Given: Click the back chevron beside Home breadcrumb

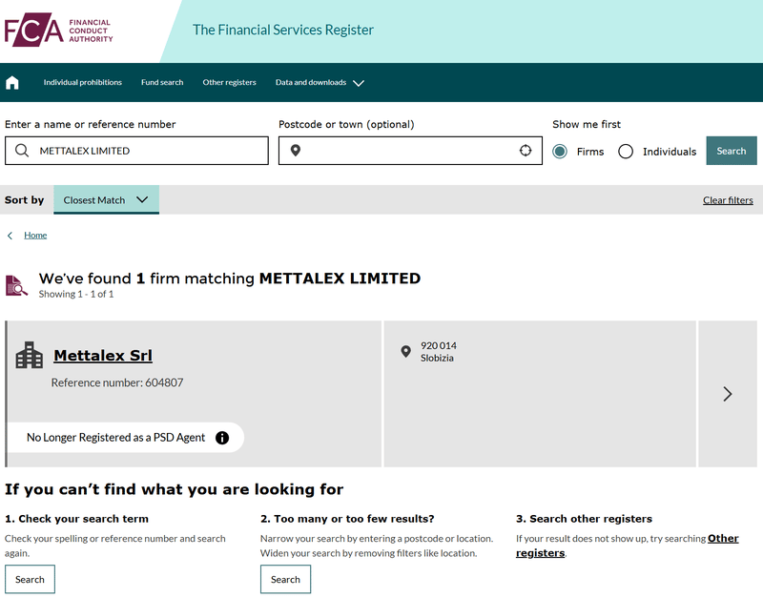Looking at the screenshot, I should point(10,236).
